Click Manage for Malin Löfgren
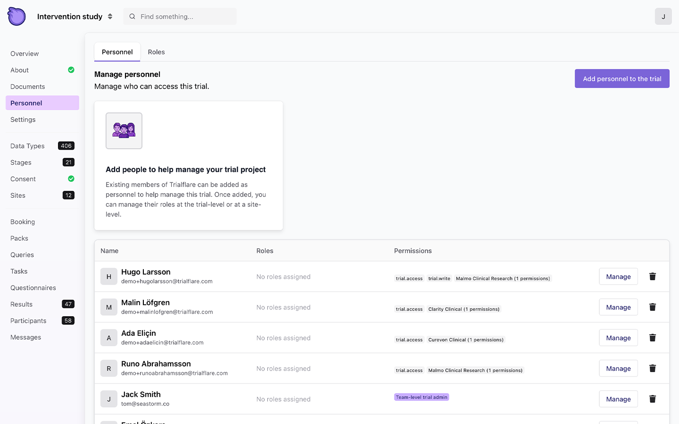This screenshot has width=679, height=424. (x=618, y=307)
